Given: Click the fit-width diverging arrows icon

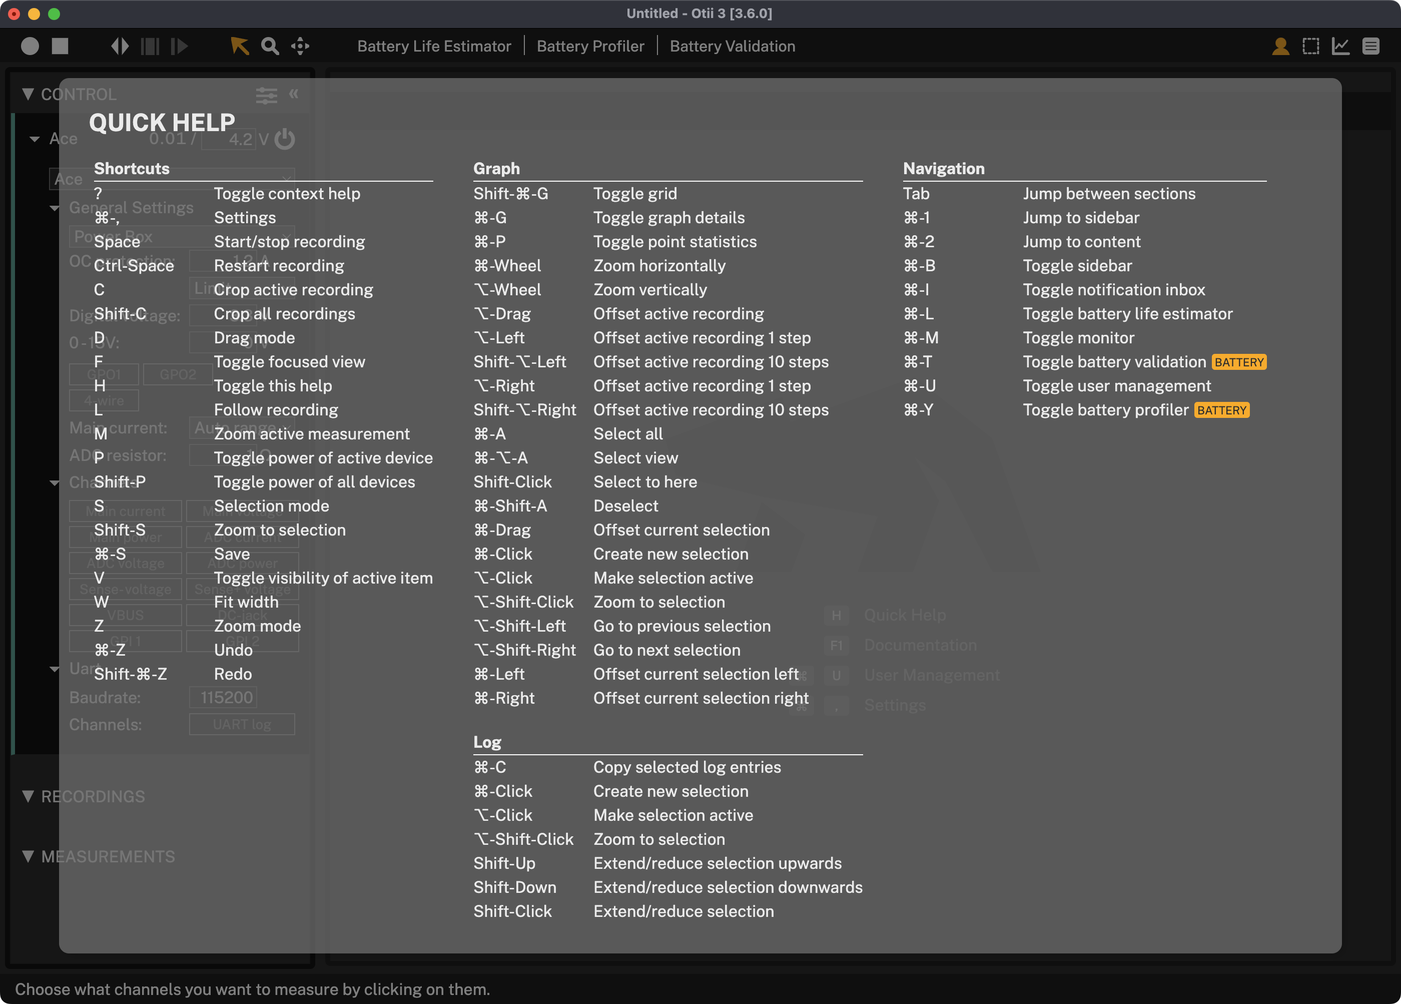Looking at the screenshot, I should [120, 47].
